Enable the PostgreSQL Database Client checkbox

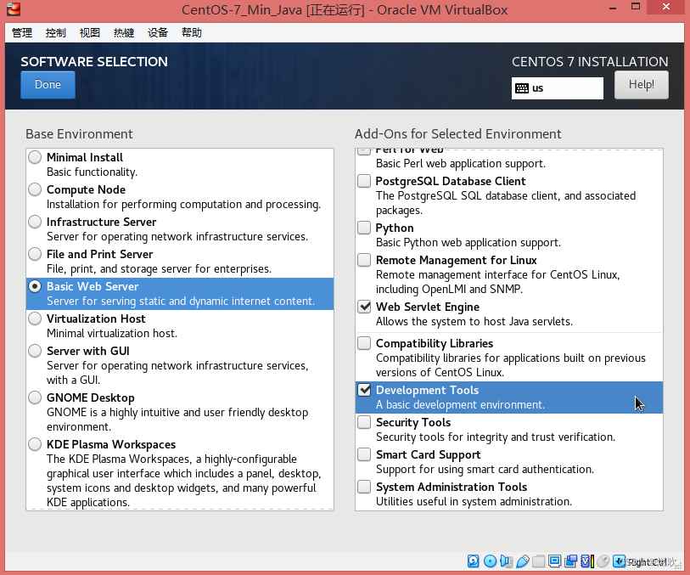pyautogui.click(x=364, y=181)
